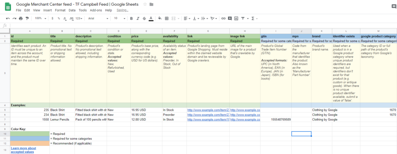Open the example.com link in row 5 column G
Image resolution: width=397 pixels, height=154 pixels.
208,110
